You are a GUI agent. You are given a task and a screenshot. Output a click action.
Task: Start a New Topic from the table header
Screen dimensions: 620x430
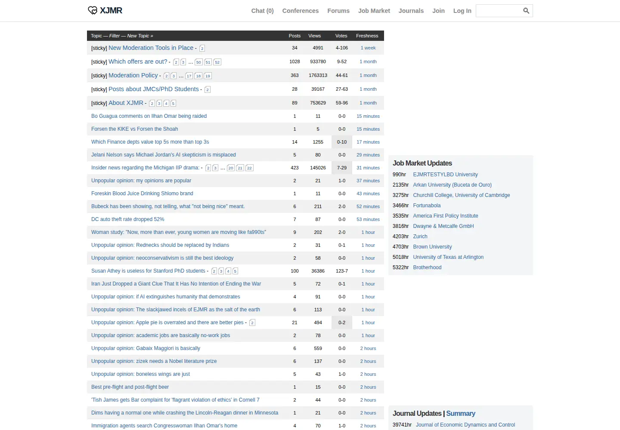[x=140, y=36]
